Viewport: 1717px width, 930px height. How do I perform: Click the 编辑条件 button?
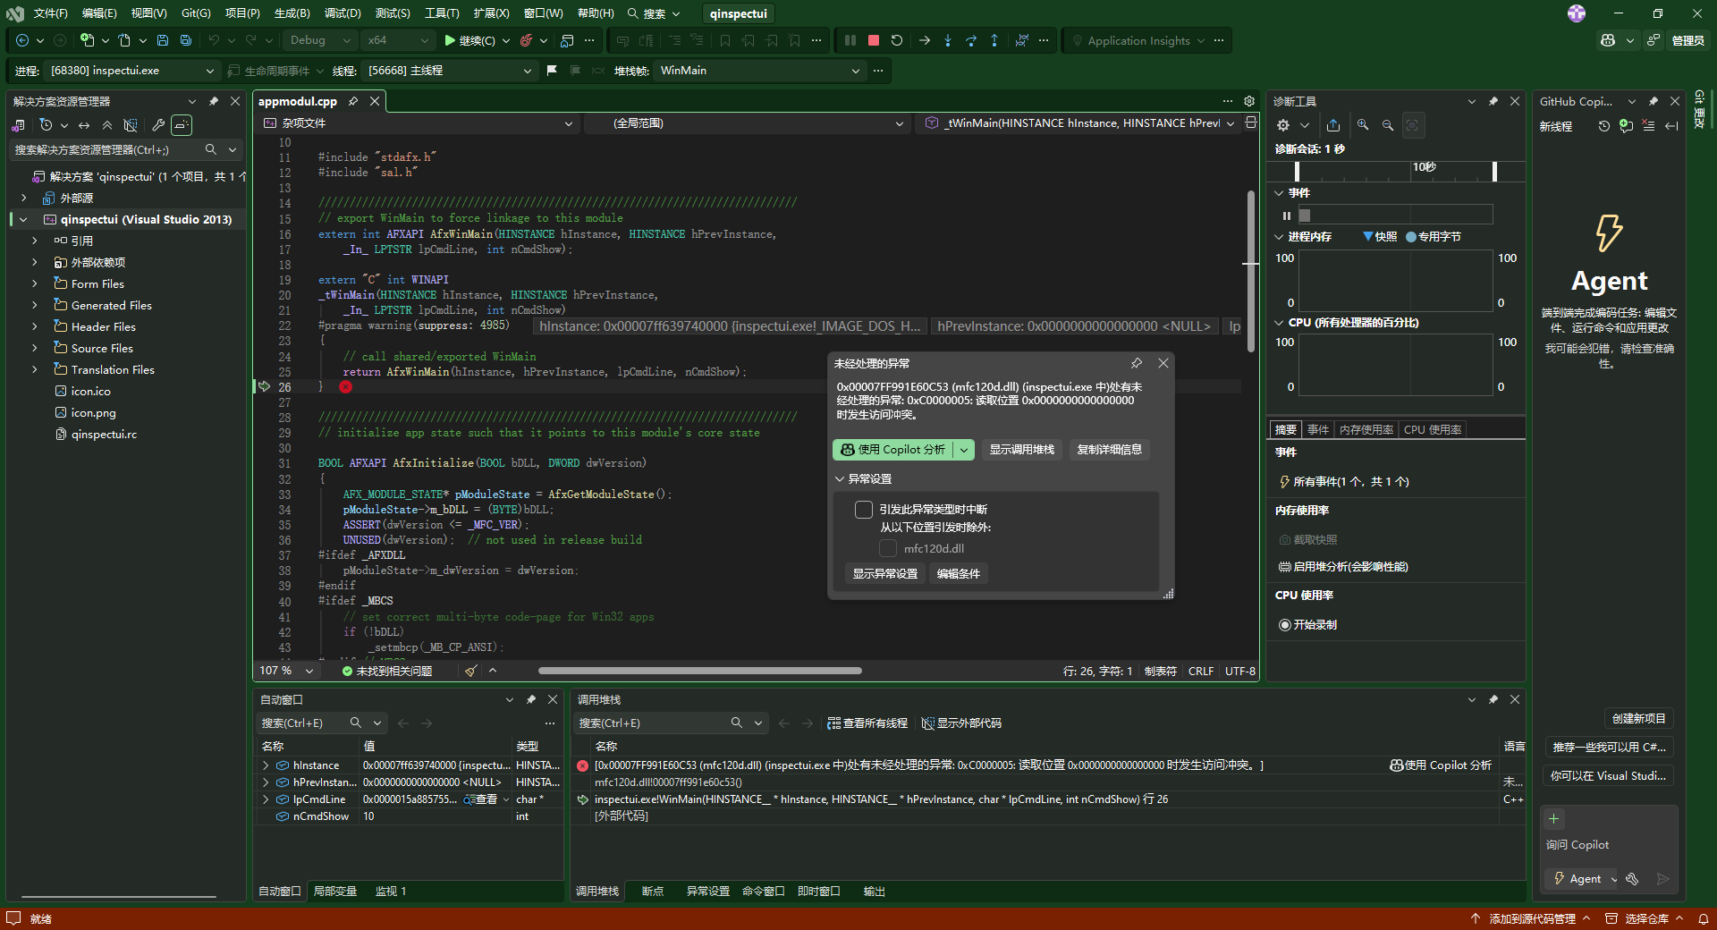[x=959, y=574]
